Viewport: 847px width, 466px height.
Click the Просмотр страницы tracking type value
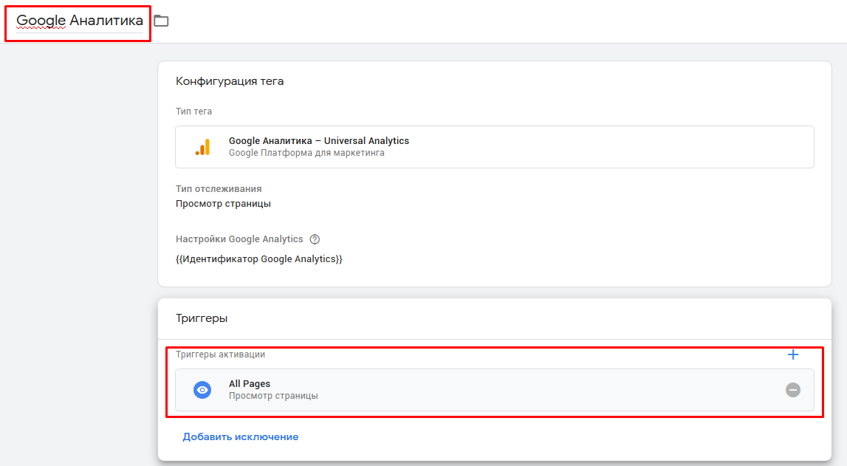pyautogui.click(x=223, y=204)
